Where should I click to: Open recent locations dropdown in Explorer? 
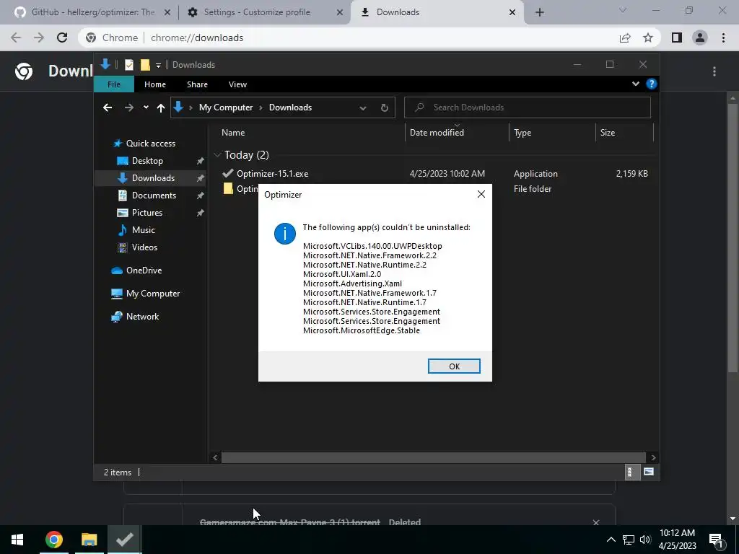point(146,107)
